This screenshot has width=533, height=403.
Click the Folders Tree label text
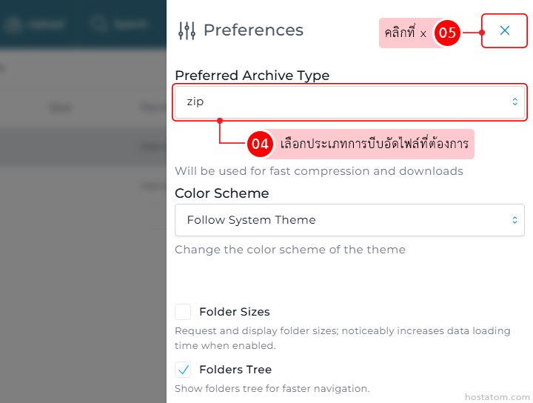pyautogui.click(x=235, y=370)
